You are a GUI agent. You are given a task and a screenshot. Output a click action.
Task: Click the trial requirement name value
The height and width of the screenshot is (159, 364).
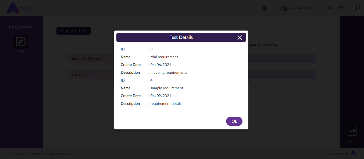tap(164, 57)
